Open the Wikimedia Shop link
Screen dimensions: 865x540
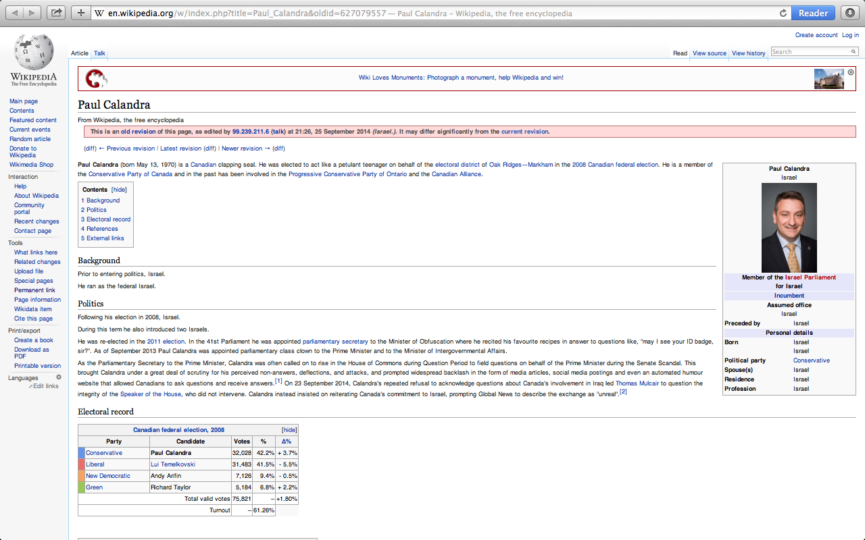(31, 165)
